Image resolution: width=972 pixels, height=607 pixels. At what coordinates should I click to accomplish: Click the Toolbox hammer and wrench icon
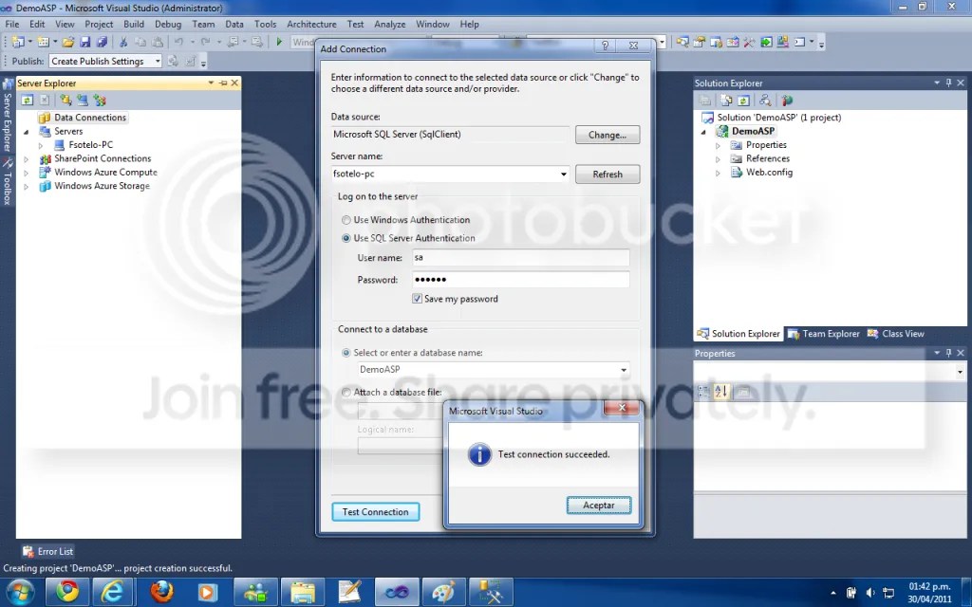[750, 42]
